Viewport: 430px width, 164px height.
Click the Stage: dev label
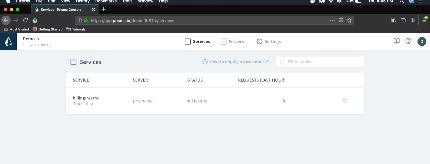point(83,104)
